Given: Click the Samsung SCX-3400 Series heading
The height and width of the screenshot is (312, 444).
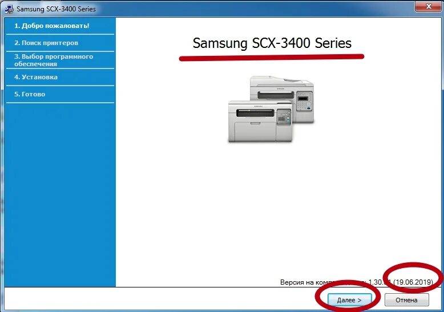Looking at the screenshot, I should coord(272,43).
